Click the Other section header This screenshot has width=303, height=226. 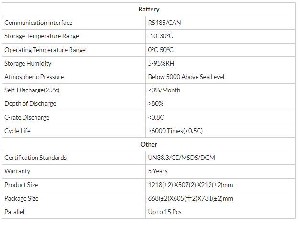[149, 144]
